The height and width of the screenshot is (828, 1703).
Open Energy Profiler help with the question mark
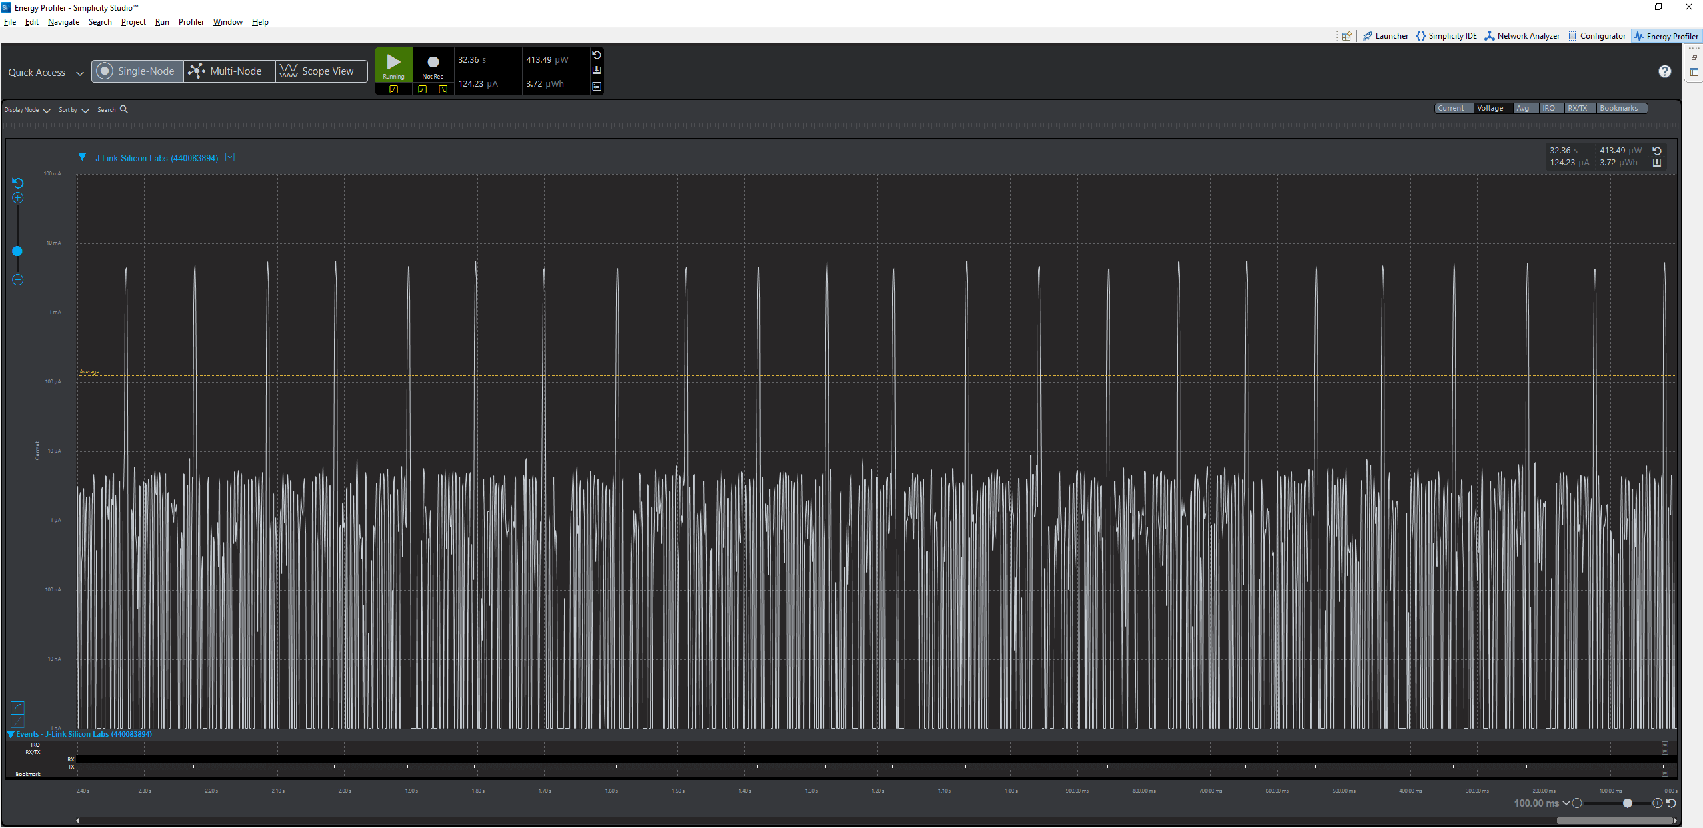1665,71
